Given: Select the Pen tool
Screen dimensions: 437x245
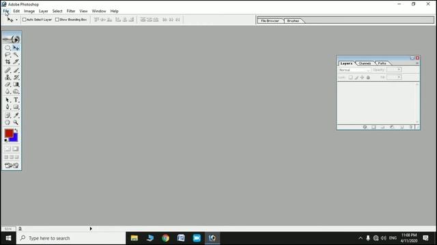Looking at the screenshot, I should coord(8,107).
